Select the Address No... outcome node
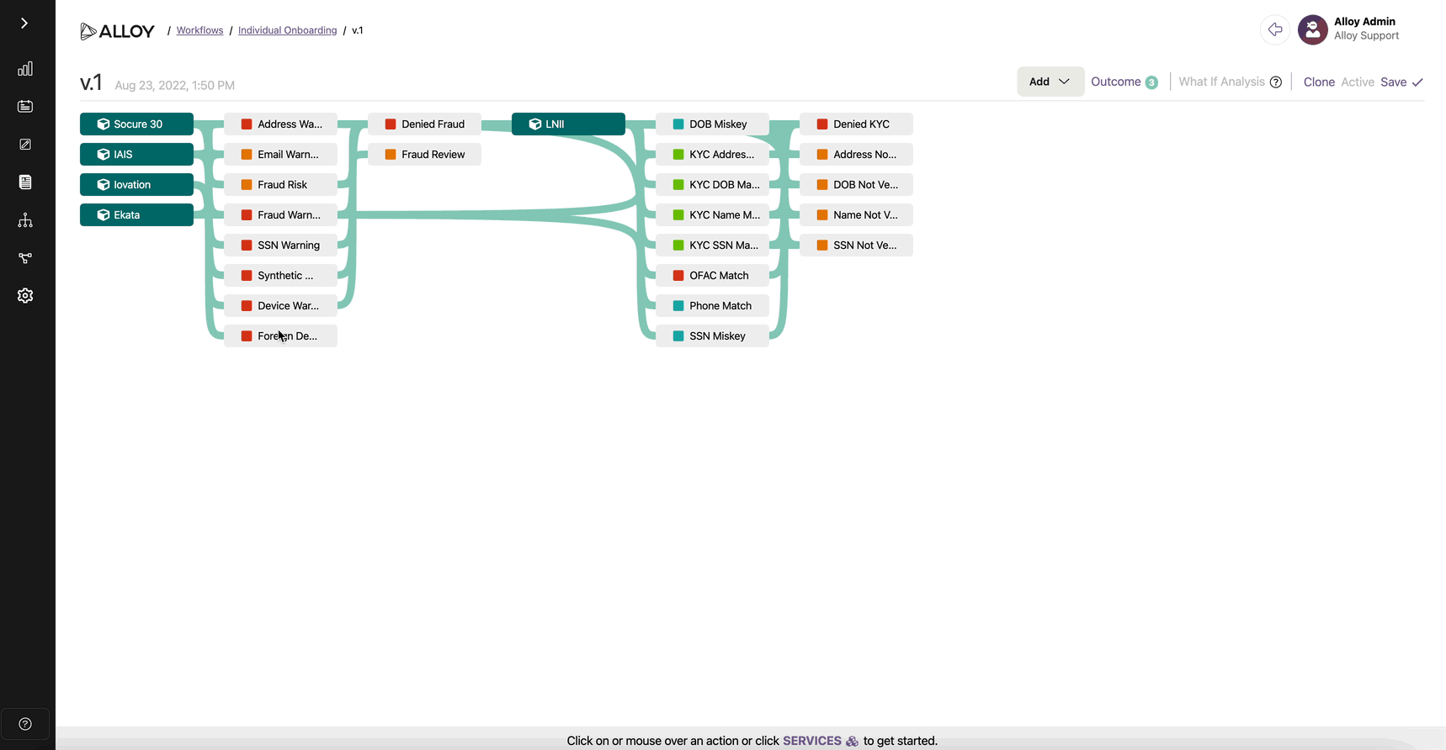Viewport: 1446px width, 750px height. click(x=856, y=154)
